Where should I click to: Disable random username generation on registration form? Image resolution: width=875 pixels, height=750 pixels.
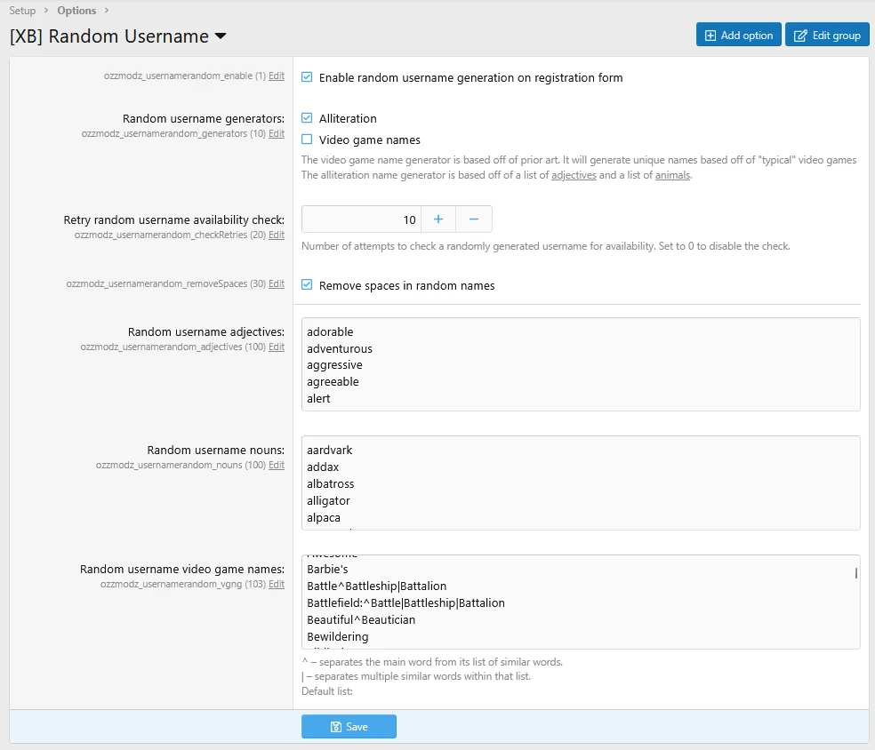tap(307, 77)
